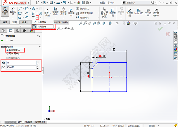Select the Arc sketch tool
The height and width of the screenshot is (127, 178).
coord(27,13)
